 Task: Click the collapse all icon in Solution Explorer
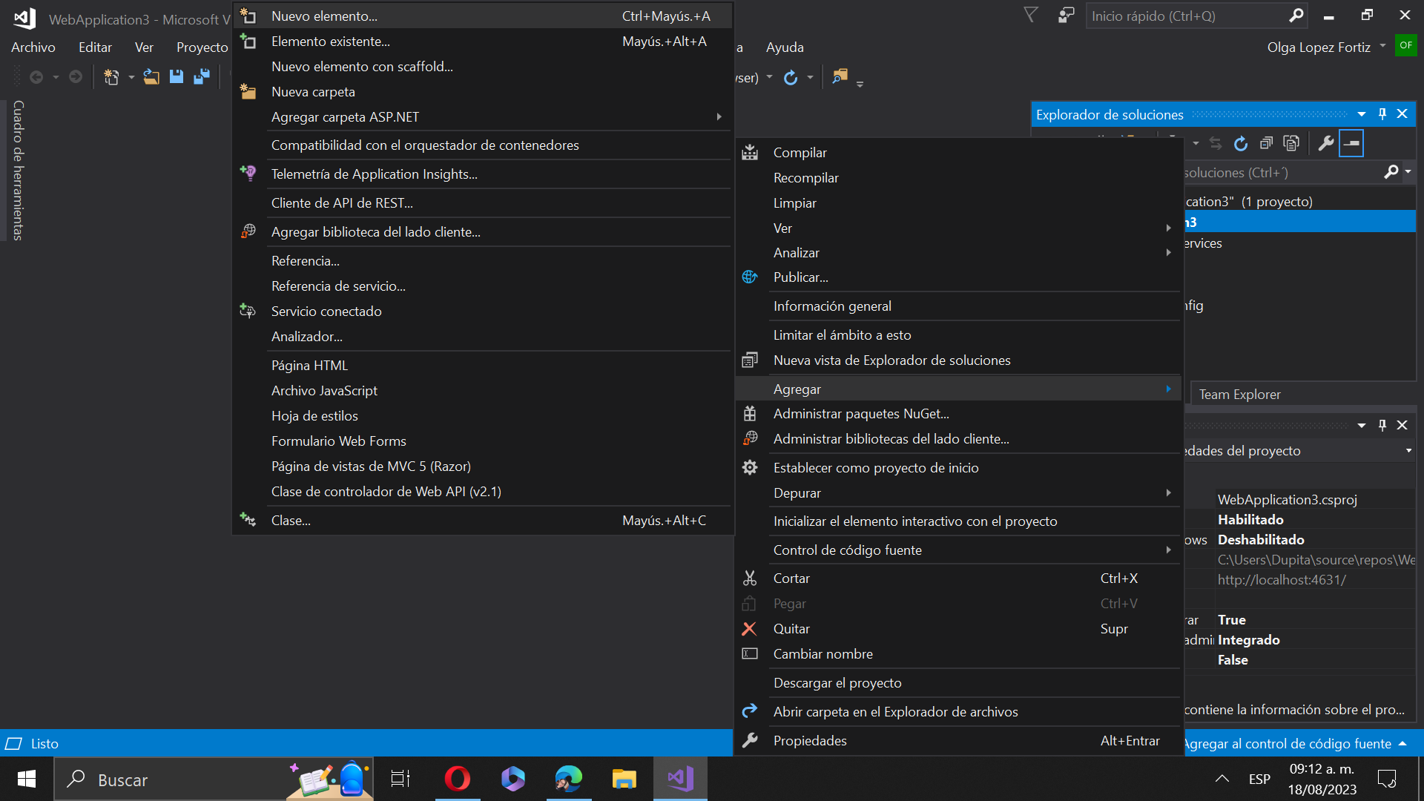pos(1266,143)
